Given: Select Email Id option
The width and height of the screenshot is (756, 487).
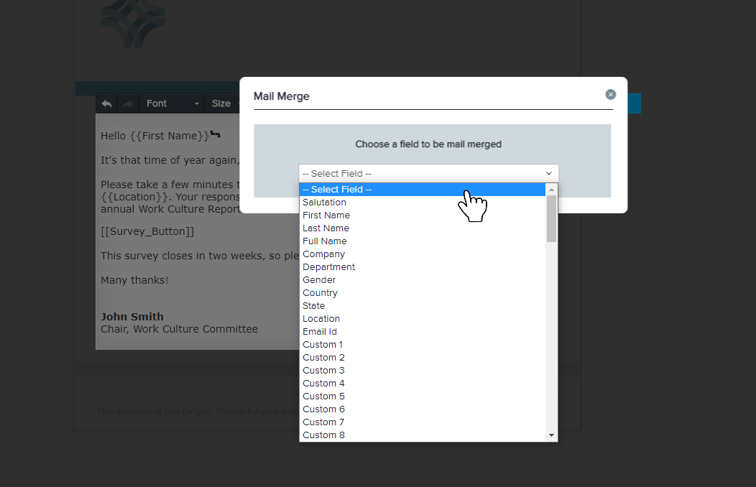Looking at the screenshot, I should (x=320, y=332).
